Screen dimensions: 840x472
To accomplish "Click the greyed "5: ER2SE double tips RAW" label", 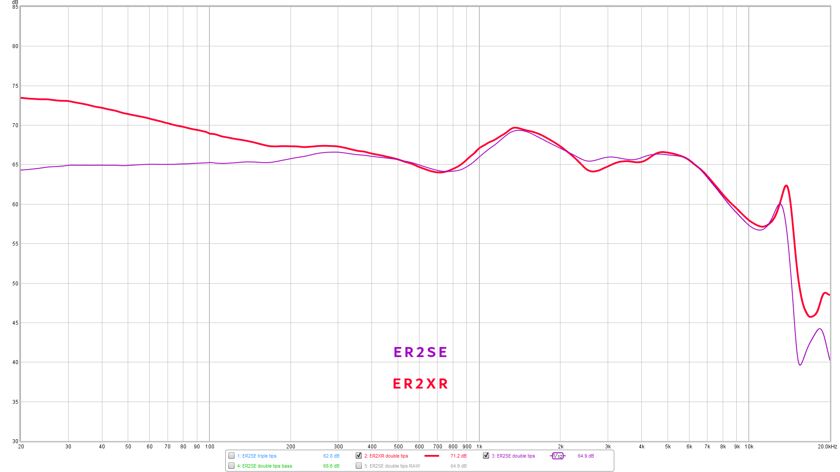I will point(392,466).
